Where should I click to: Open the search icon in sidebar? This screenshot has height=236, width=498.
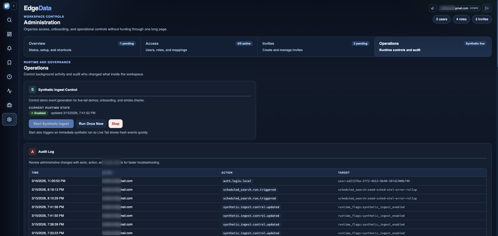click(9, 20)
